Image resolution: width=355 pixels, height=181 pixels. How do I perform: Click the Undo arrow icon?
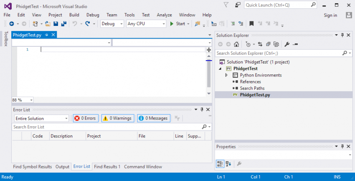[x=74, y=23]
